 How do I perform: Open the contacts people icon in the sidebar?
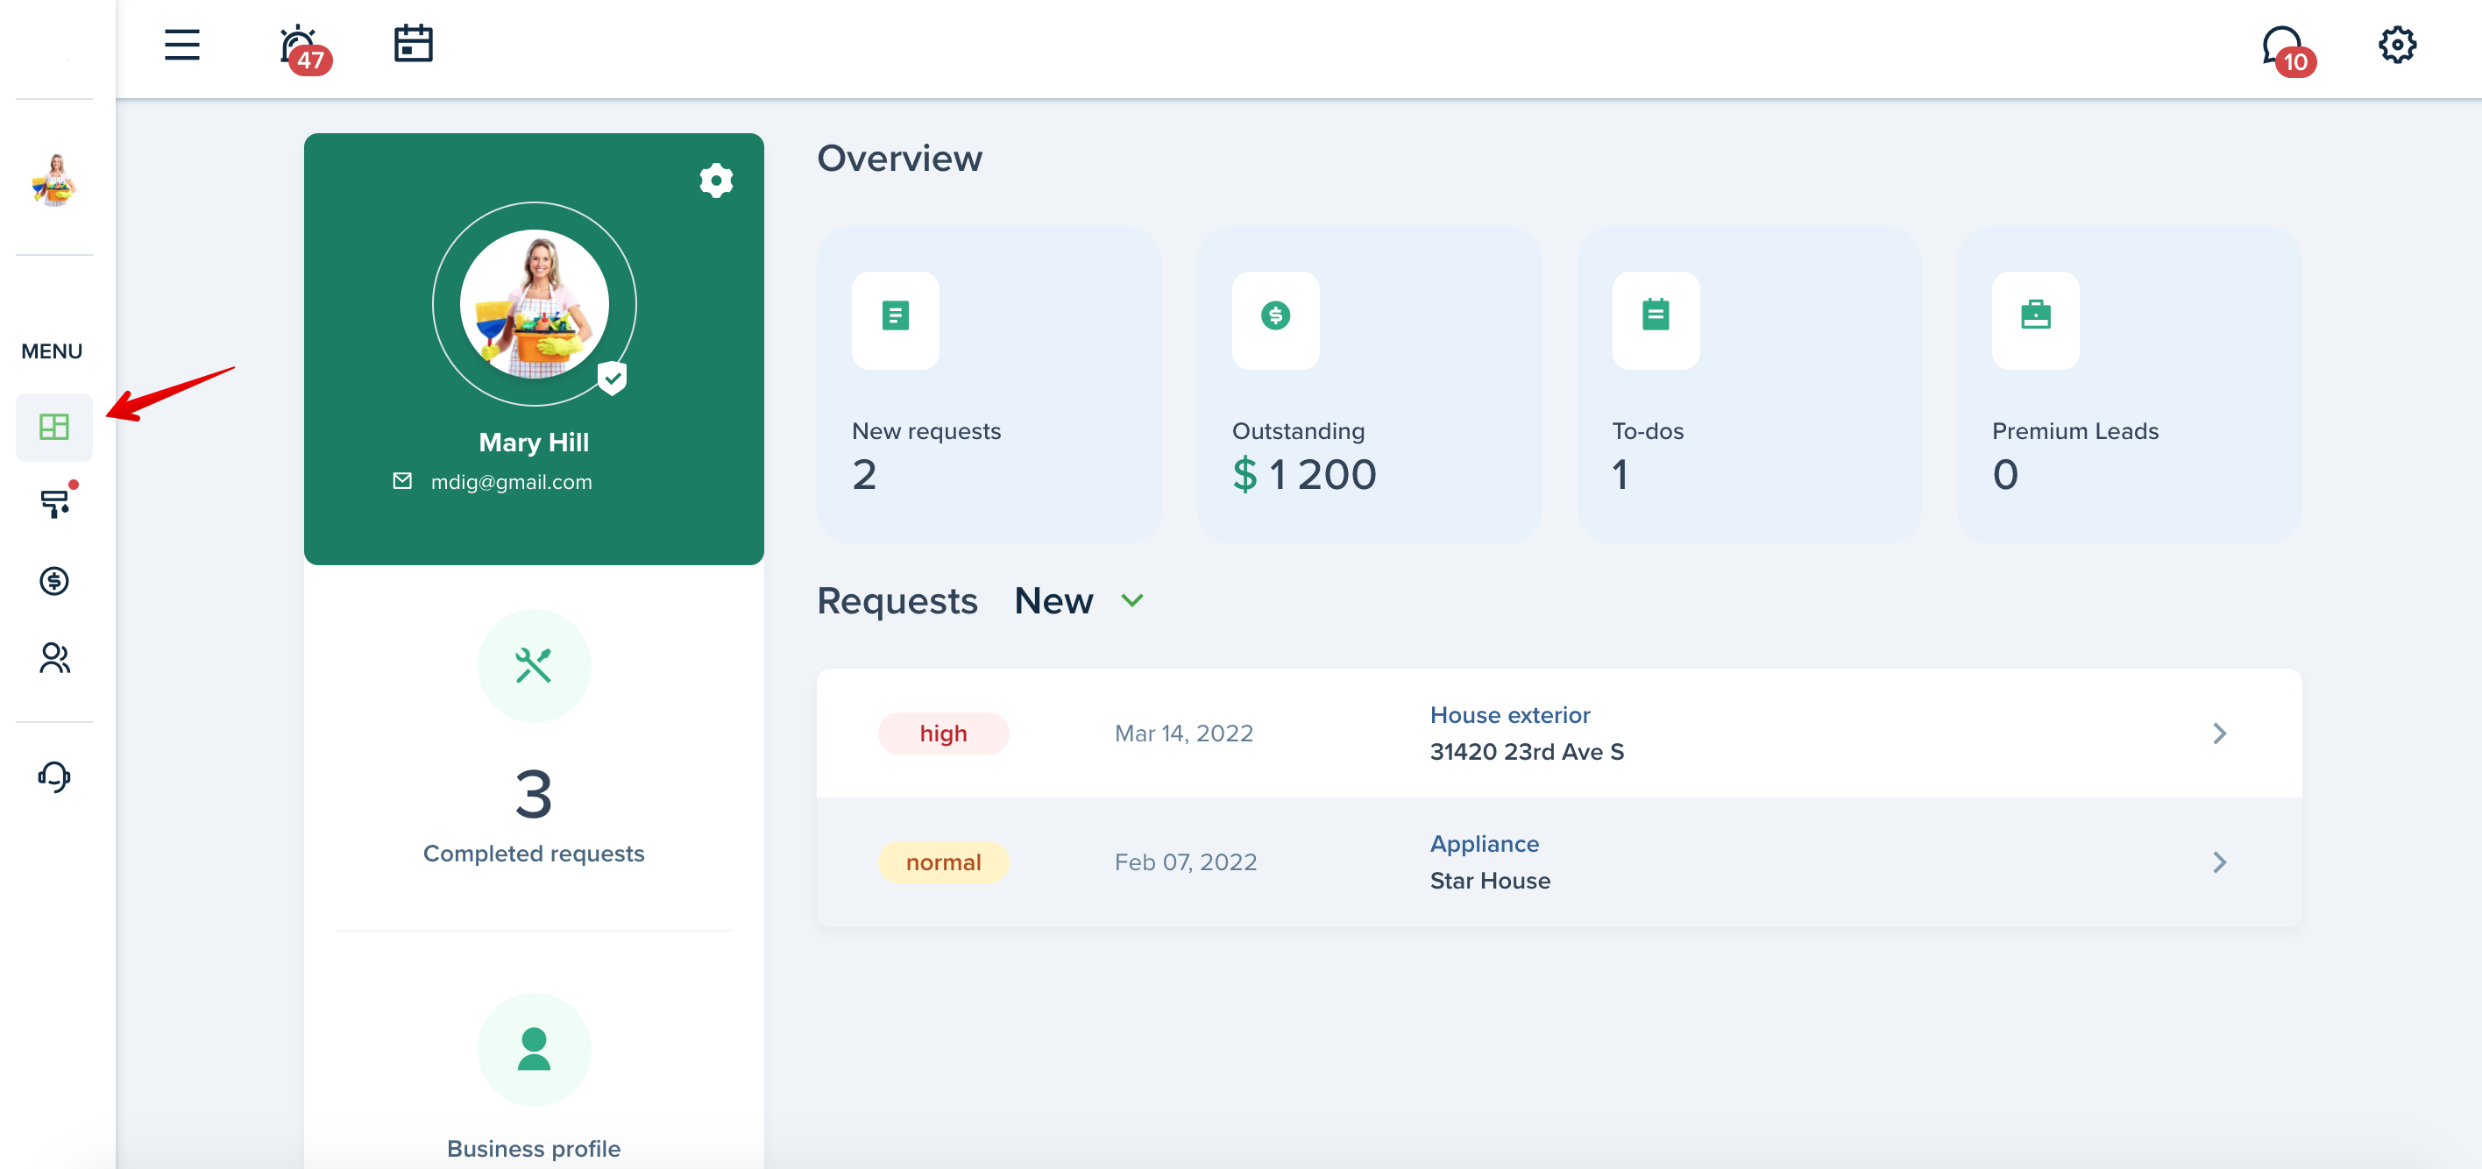(54, 658)
